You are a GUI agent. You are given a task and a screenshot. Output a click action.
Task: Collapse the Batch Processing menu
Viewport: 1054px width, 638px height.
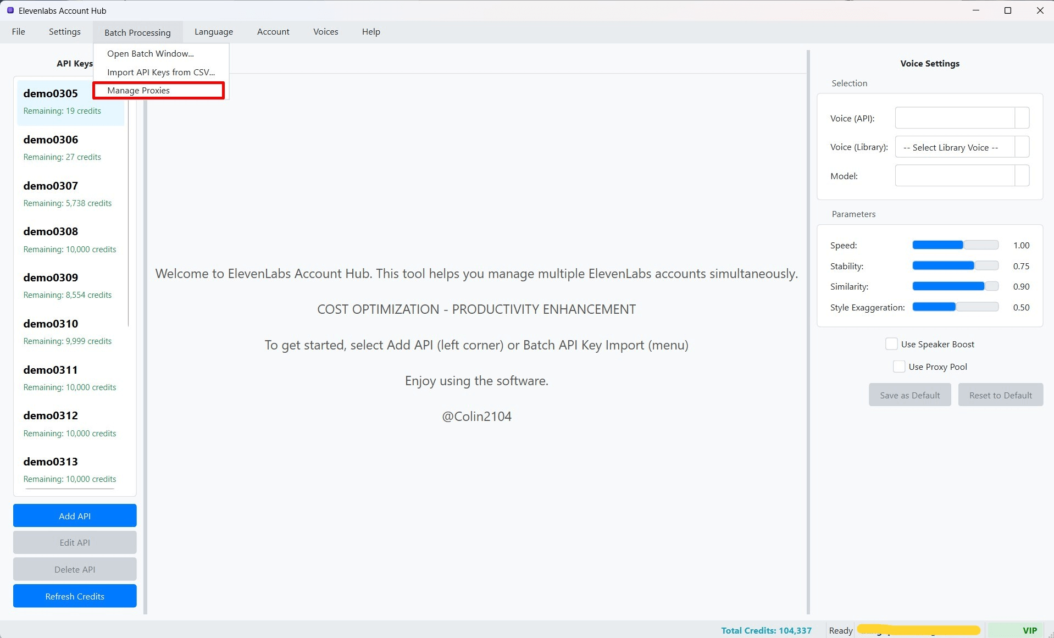coord(137,32)
